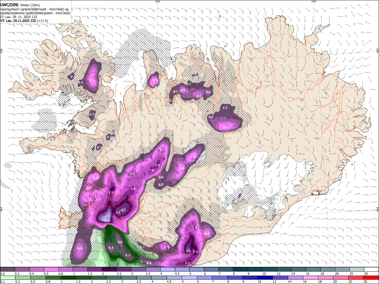379x284 pixels.
Task: Pick lower legend pale green swatch between 0.1 and 0.3
Action: [7, 277]
